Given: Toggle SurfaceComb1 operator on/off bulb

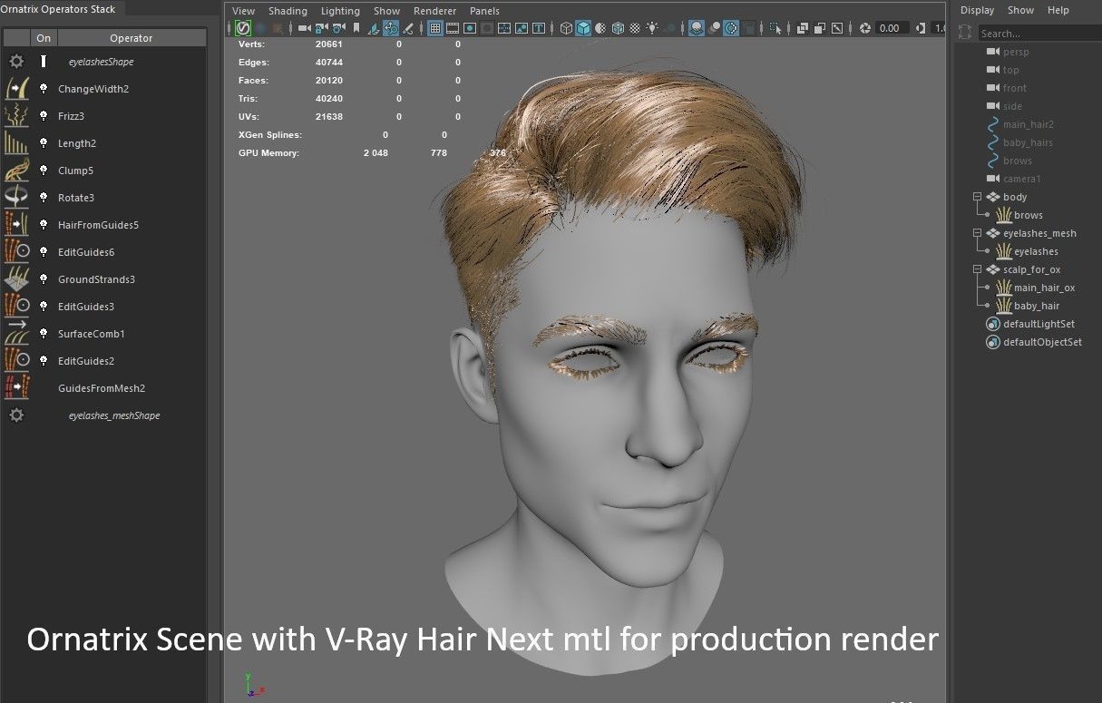Looking at the screenshot, I should click(x=43, y=334).
